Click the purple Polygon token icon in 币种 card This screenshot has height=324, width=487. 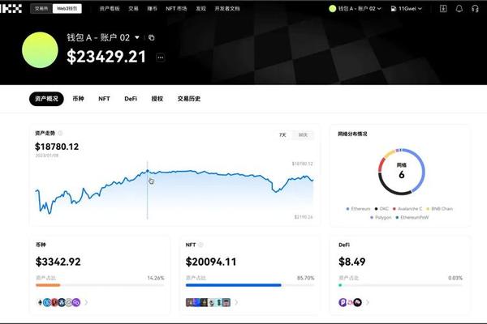point(76,302)
